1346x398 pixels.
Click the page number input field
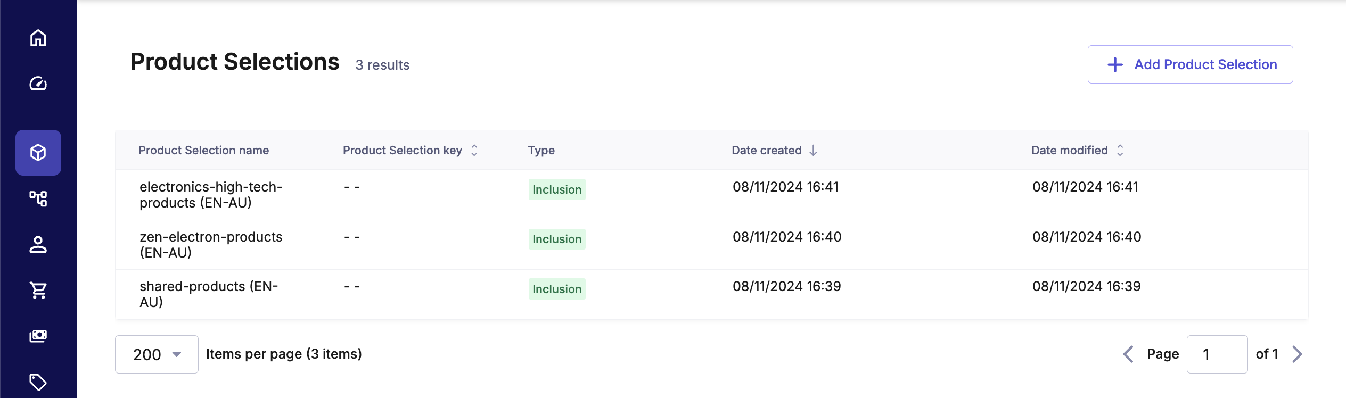coord(1217,354)
